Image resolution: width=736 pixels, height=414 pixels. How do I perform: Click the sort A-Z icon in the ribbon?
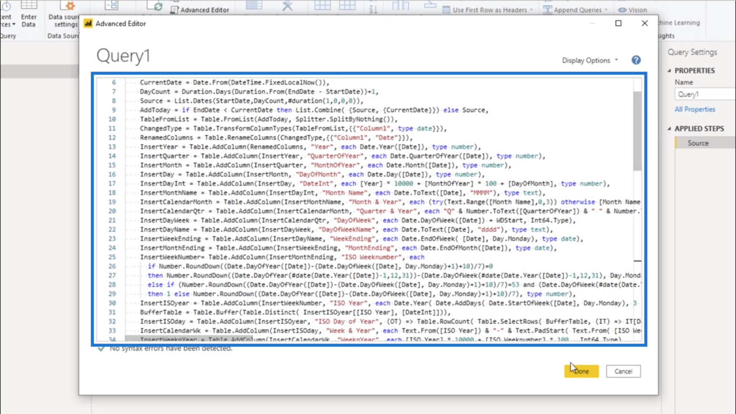tap(373, 8)
